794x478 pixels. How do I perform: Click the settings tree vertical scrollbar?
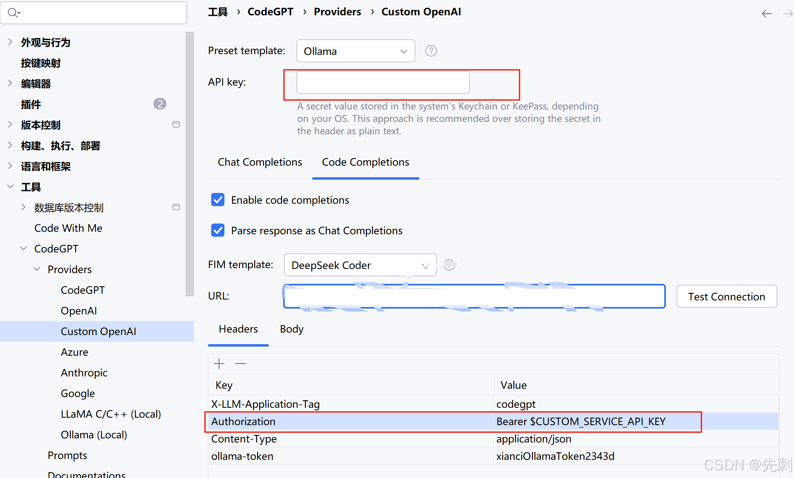190,165
